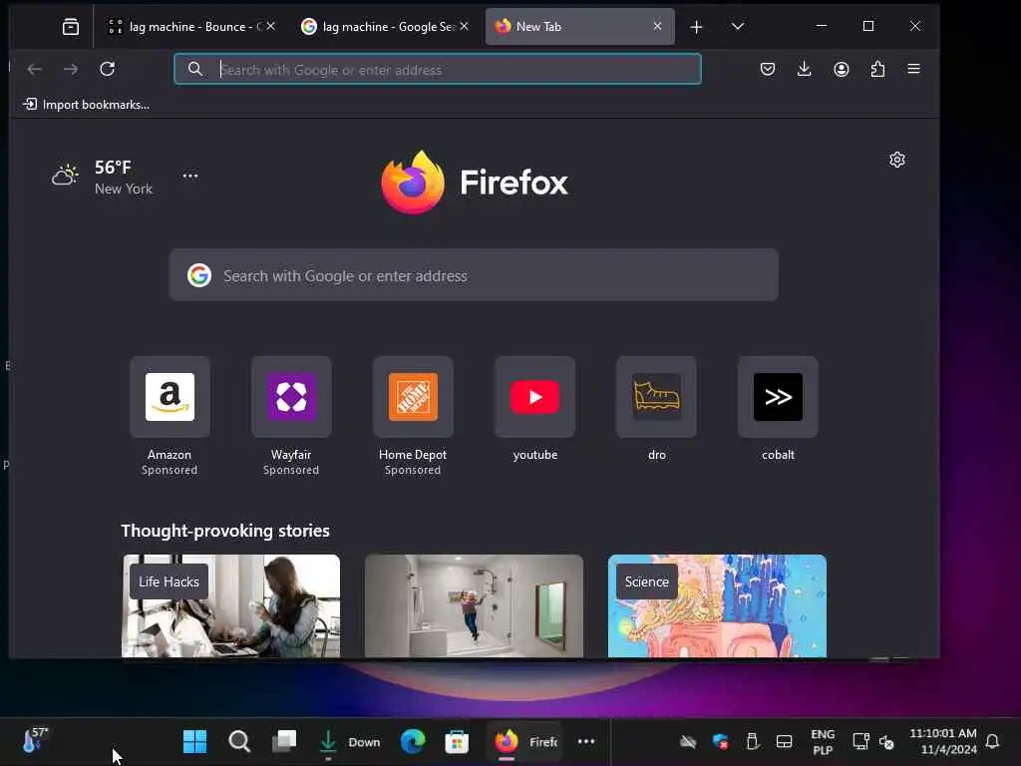Screen dimensions: 1021x766
Task: Open the weather widget options menu
Action: click(x=190, y=176)
